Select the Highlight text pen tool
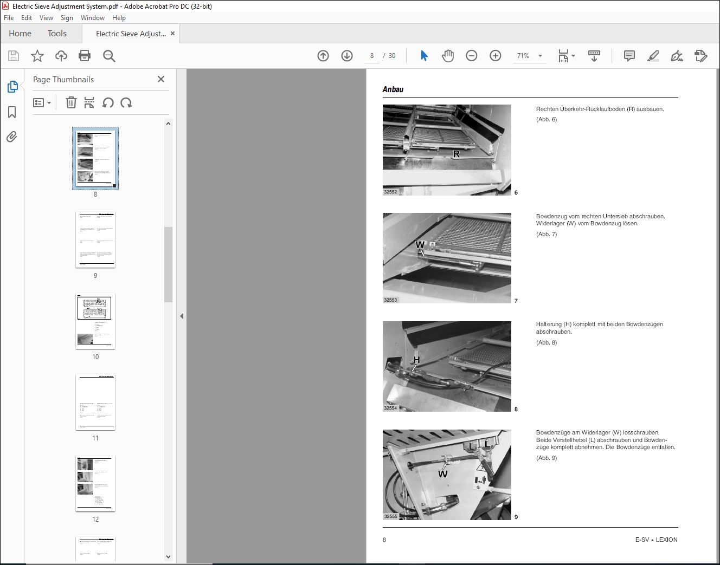This screenshot has height=565, width=720. point(653,56)
